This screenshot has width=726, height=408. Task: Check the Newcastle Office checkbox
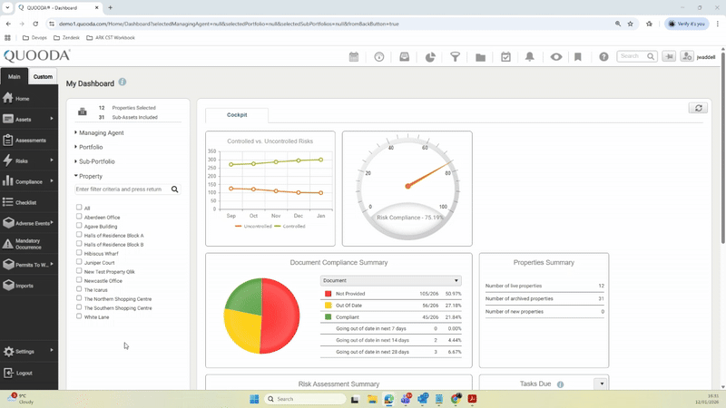(79, 280)
